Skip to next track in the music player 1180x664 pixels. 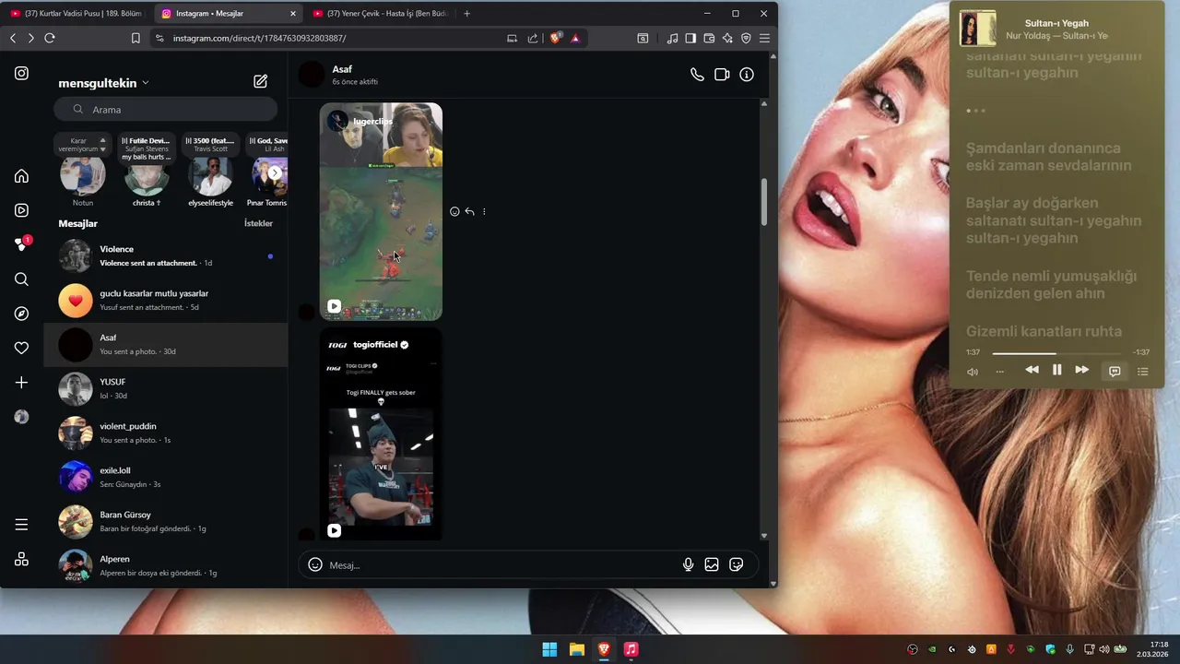pos(1082,370)
